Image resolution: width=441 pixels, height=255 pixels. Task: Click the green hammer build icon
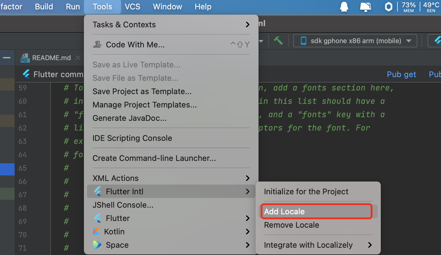(278, 41)
